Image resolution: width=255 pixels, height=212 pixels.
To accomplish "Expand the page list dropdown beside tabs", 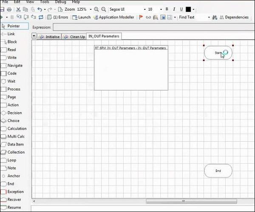I will (34, 36).
